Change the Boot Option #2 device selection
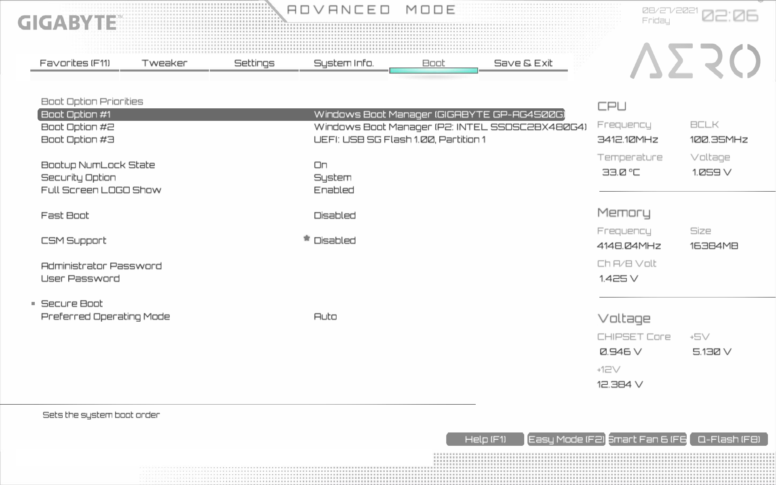Viewport: 776px width, 485px height. 449,127
